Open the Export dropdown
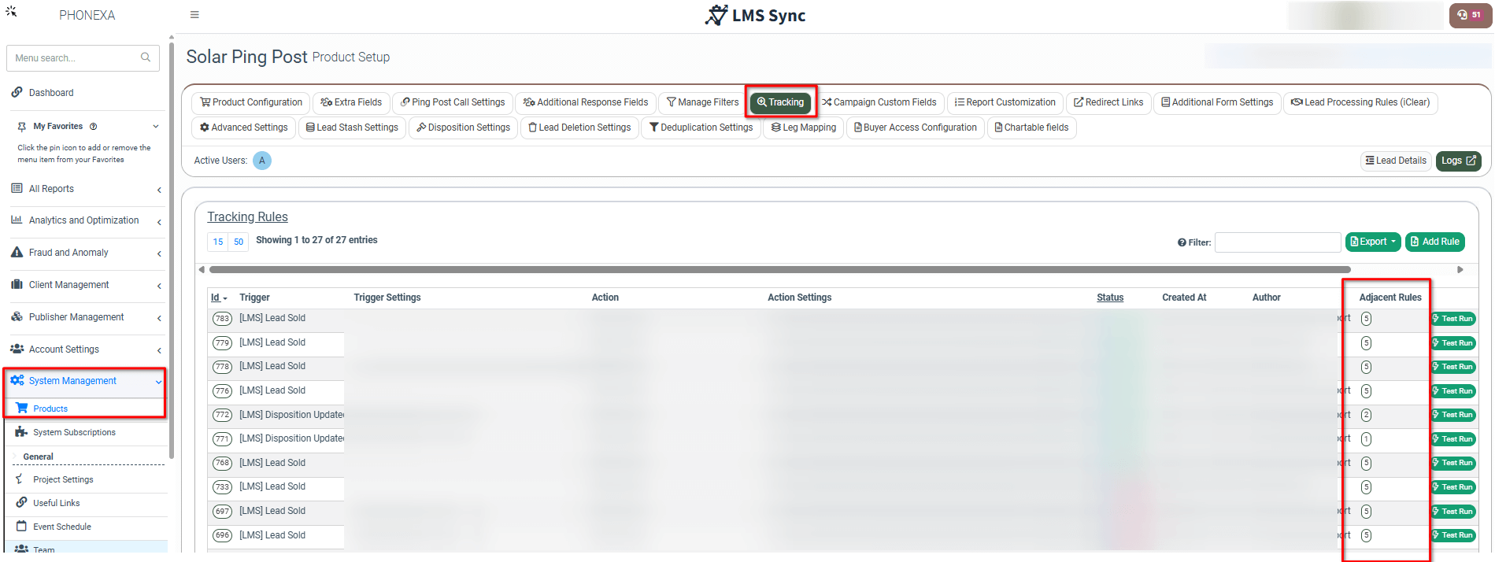 click(x=1373, y=242)
